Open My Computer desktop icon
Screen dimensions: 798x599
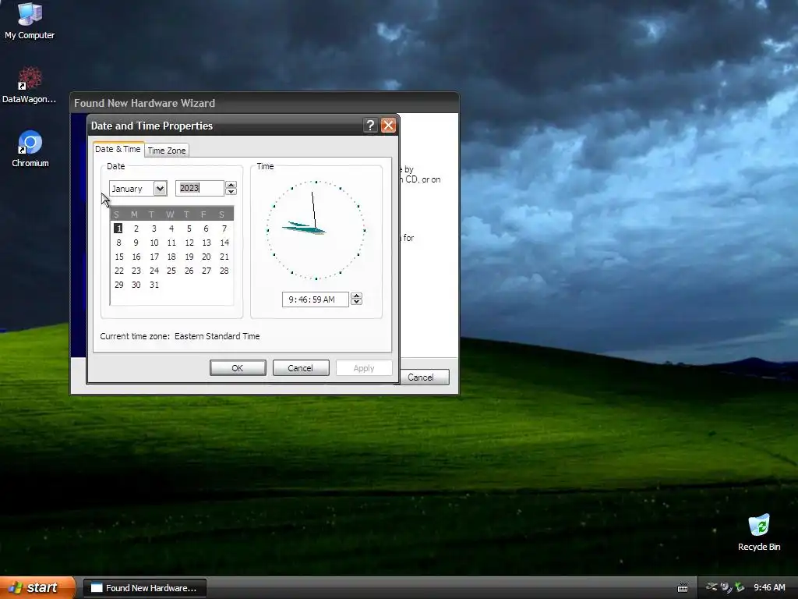[x=30, y=20]
